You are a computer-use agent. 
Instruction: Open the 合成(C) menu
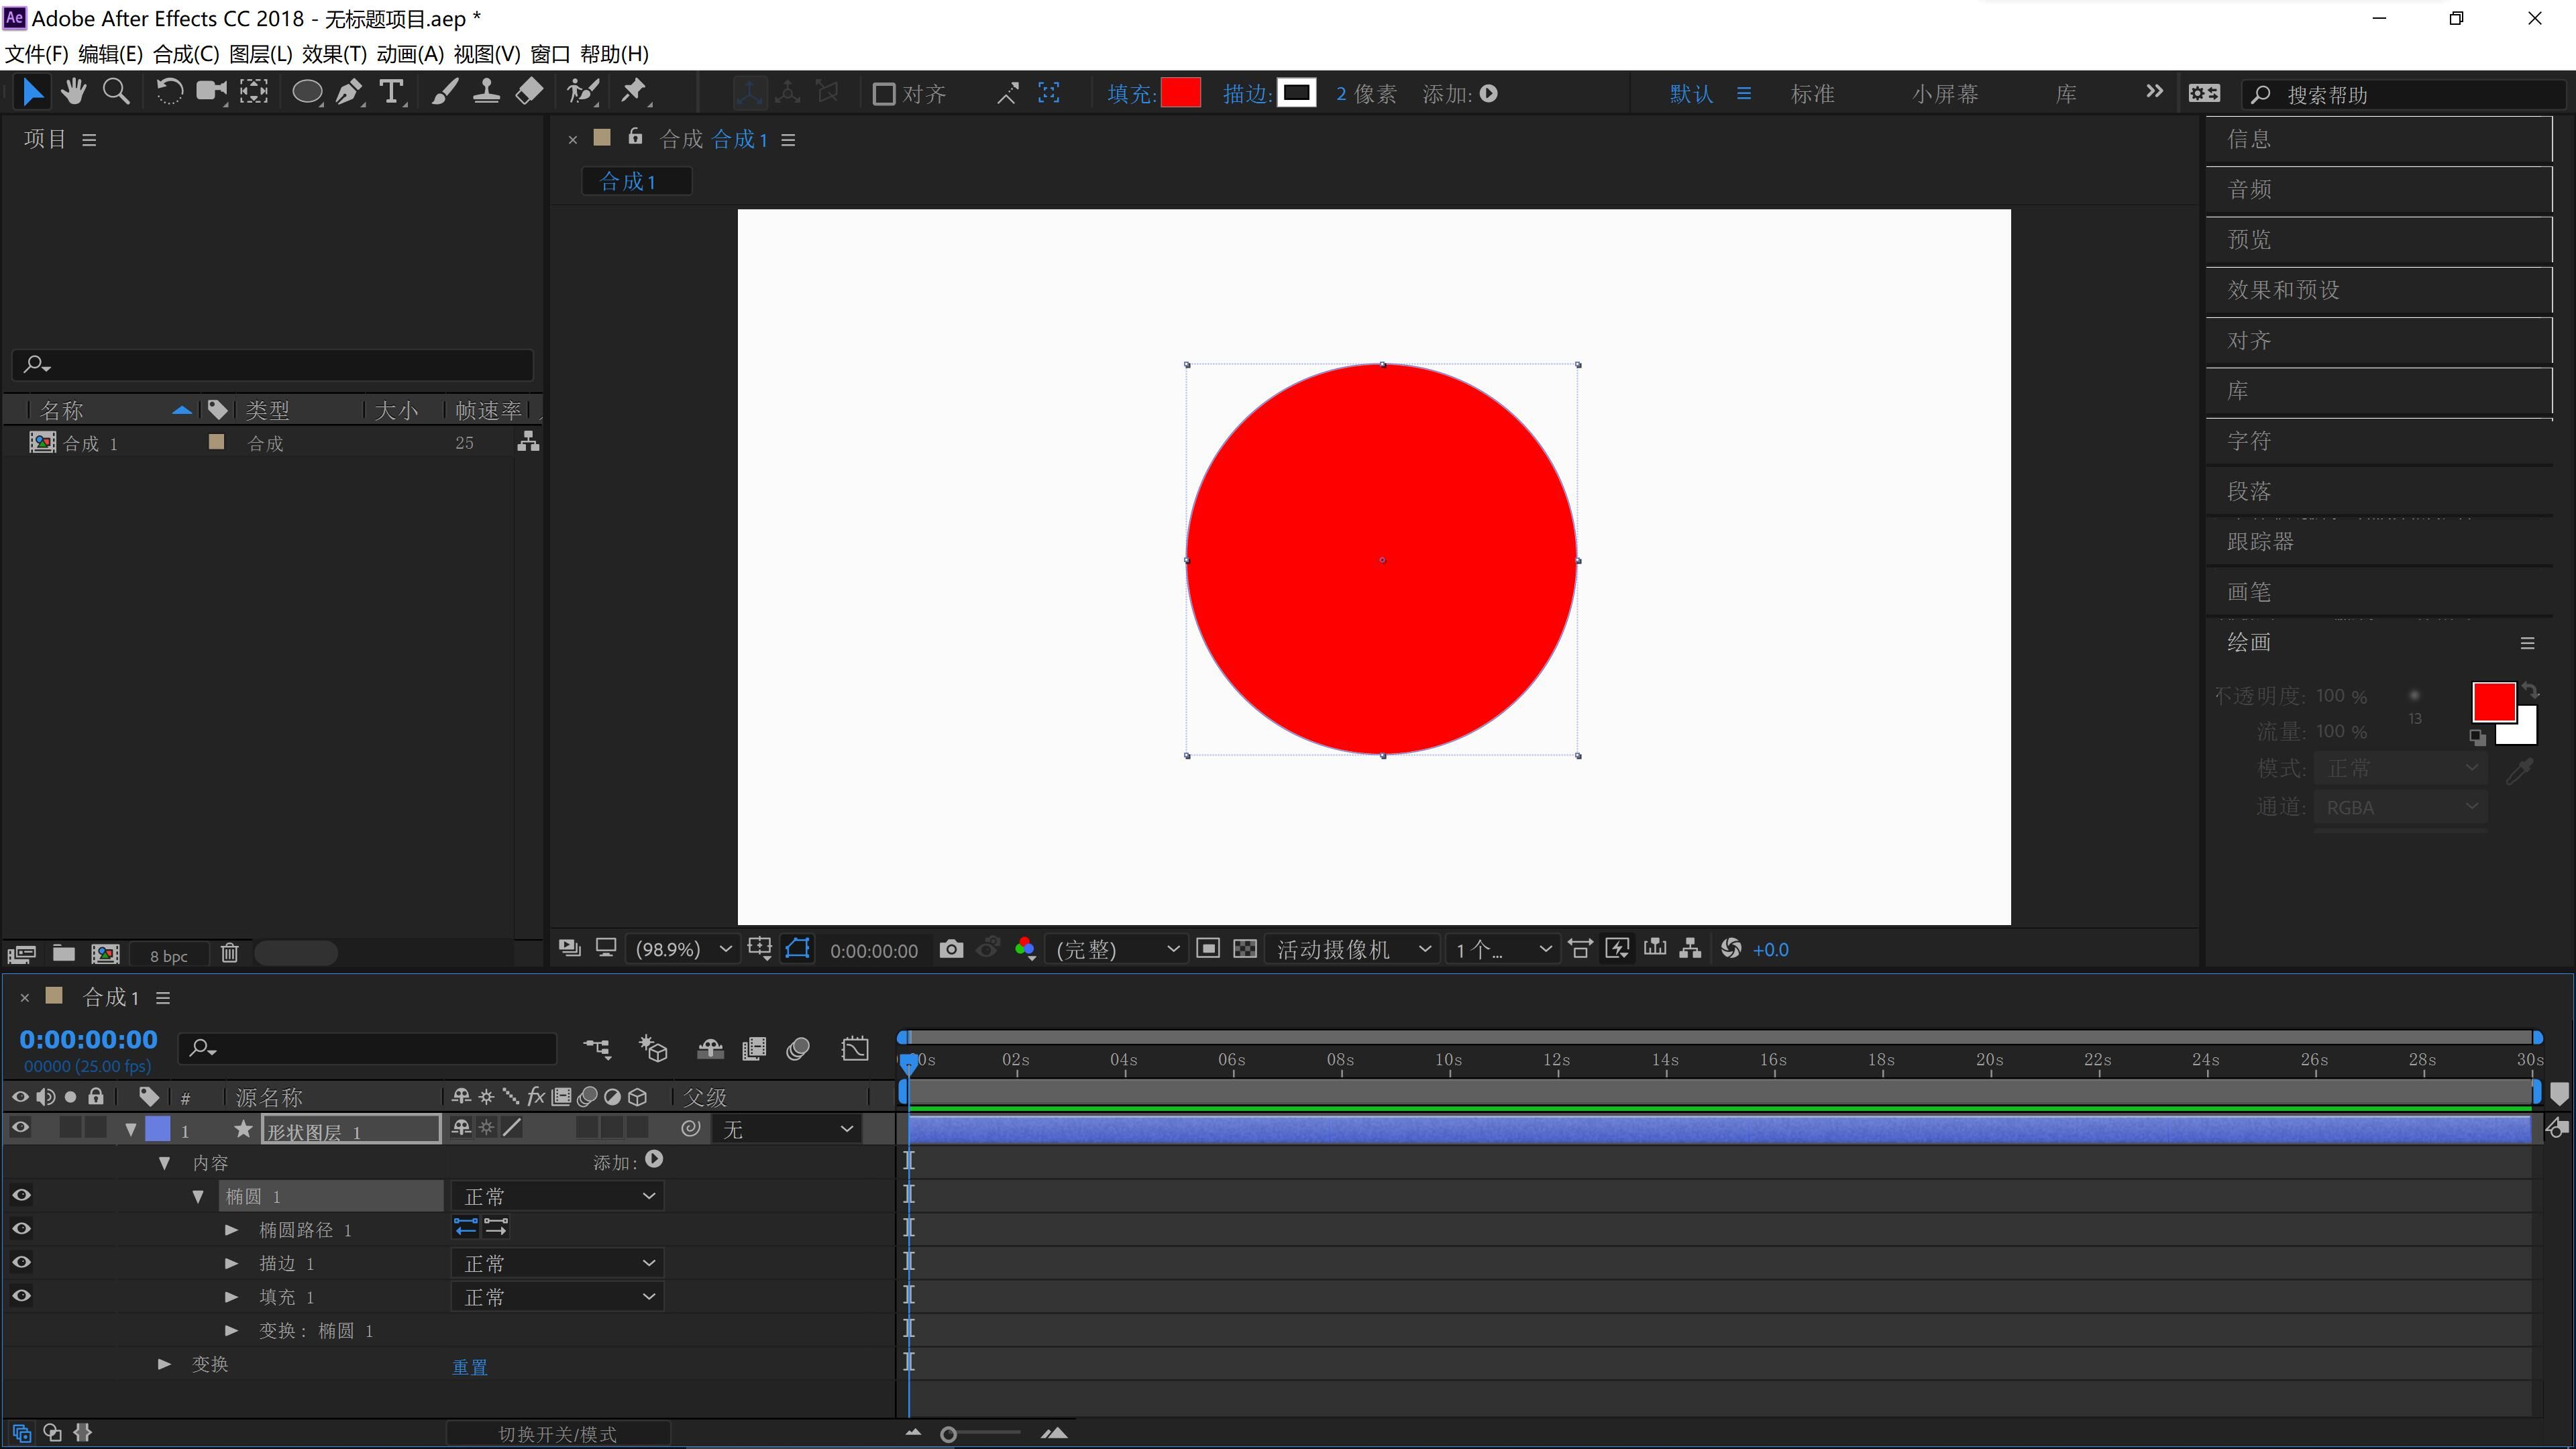click(186, 54)
